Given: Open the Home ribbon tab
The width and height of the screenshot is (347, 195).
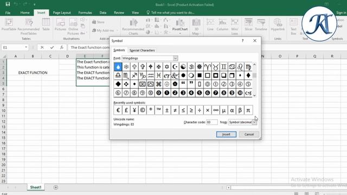Looking at the screenshot, I should point(25,12).
